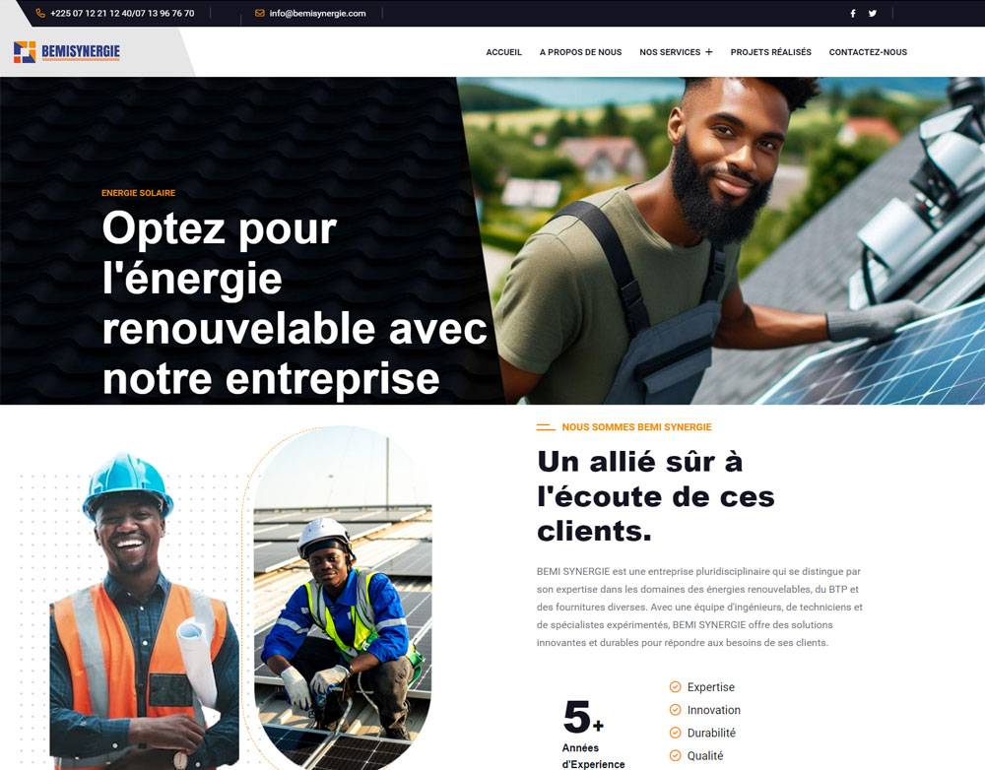Click the BEMISYNERGIE logo
This screenshot has width=985, height=770.
pyautogui.click(x=67, y=51)
